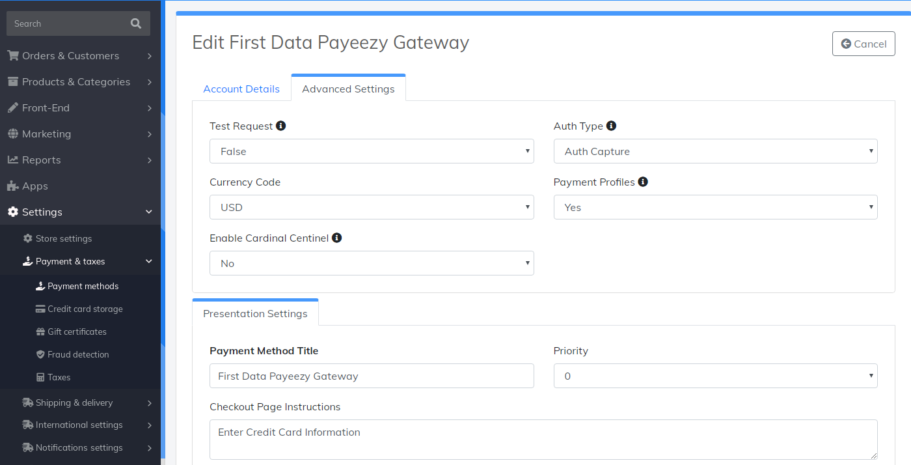Click the International settings truck icon
The image size is (911, 465).
[27, 425]
